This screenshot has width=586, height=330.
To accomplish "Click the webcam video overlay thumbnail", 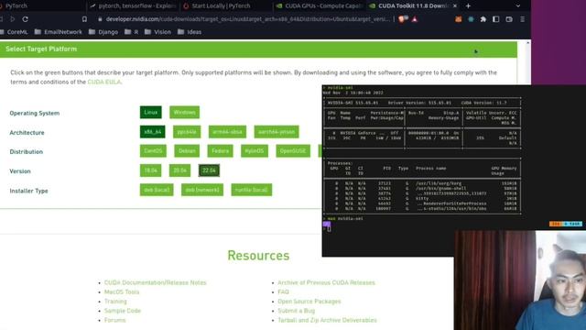I will (520, 280).
